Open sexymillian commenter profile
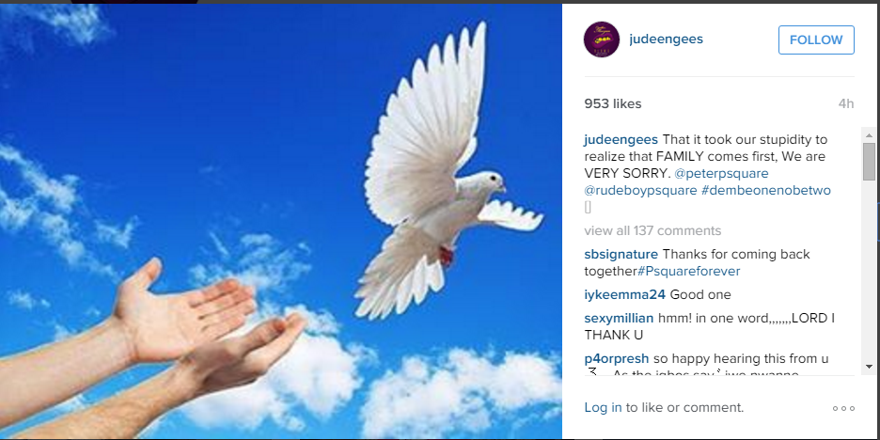 click(619, 318)
